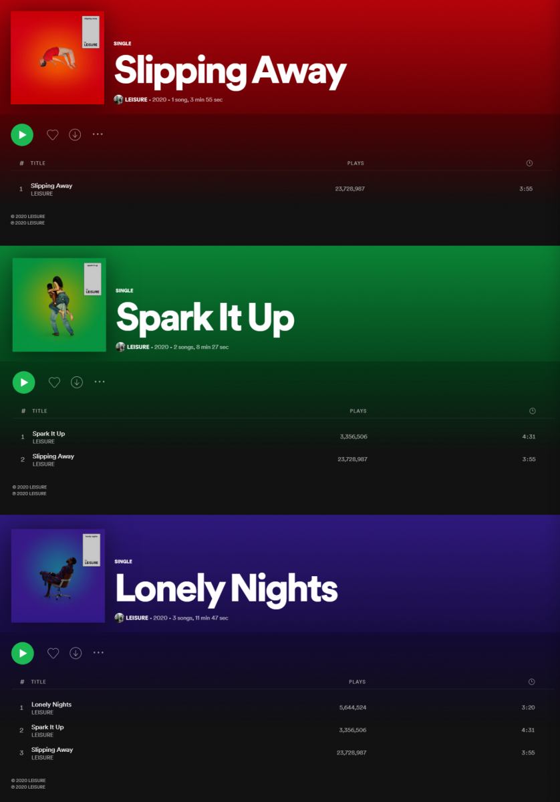Screen dimensions: 560x802
Task: Like the Slipping Away single with heart icon
Action: click(53, 134)
